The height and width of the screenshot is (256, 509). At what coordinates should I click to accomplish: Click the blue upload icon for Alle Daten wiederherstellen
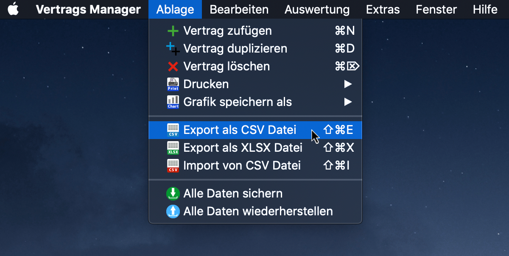(173, 211)
